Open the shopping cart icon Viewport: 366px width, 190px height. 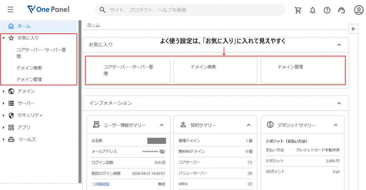click(298, 10)
